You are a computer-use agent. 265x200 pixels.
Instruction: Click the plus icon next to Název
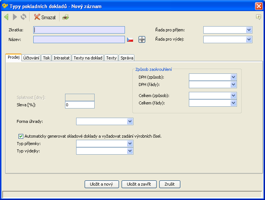[142, 39]
